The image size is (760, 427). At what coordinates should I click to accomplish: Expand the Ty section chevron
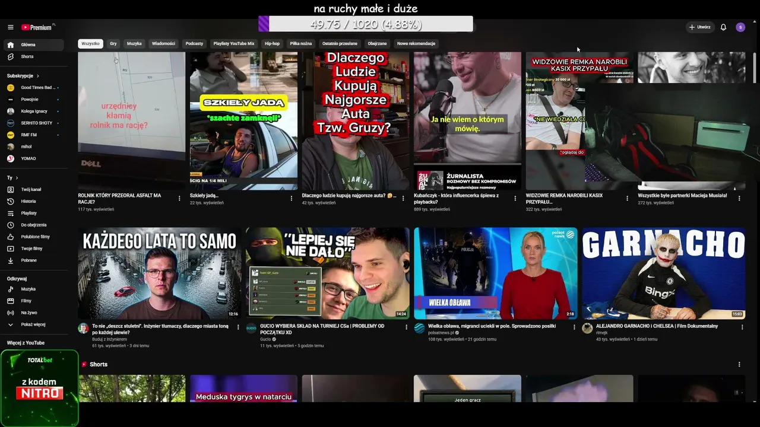pos(17,178)
